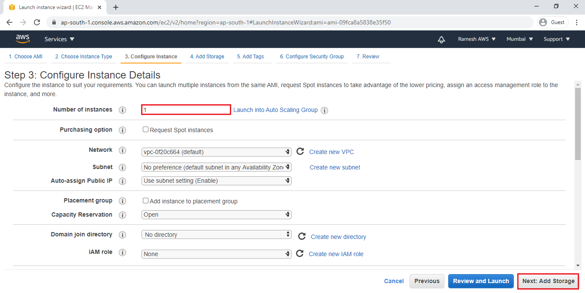This screenshot has height=293, width=585.
Task: Click Review and Launch button
Action: [481, 281]
